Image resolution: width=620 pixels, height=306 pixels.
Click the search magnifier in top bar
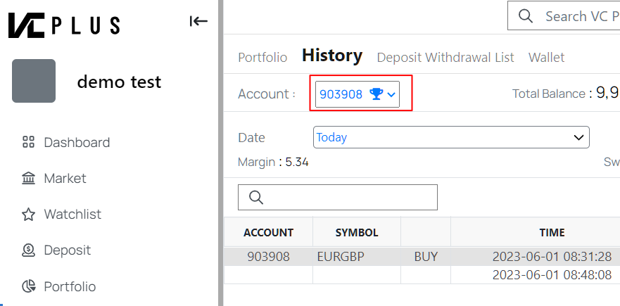(525, 16)
